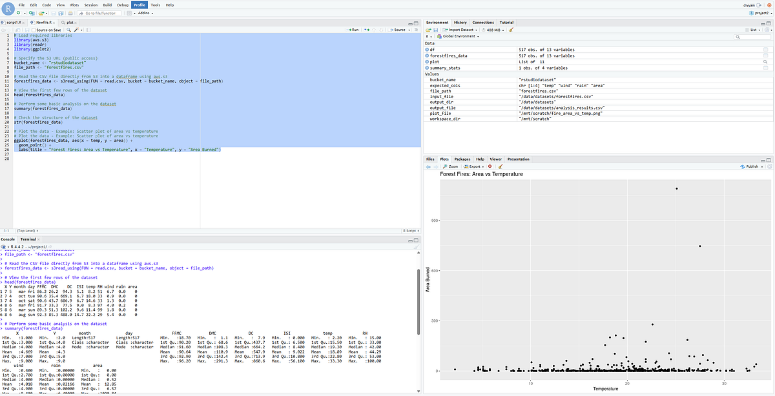Click the refresh icon in Environment pane
This screenshot has height=396, width=775.
pos(767,30)
